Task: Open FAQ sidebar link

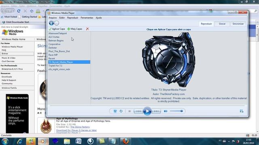Action: [x=4, y=50]
